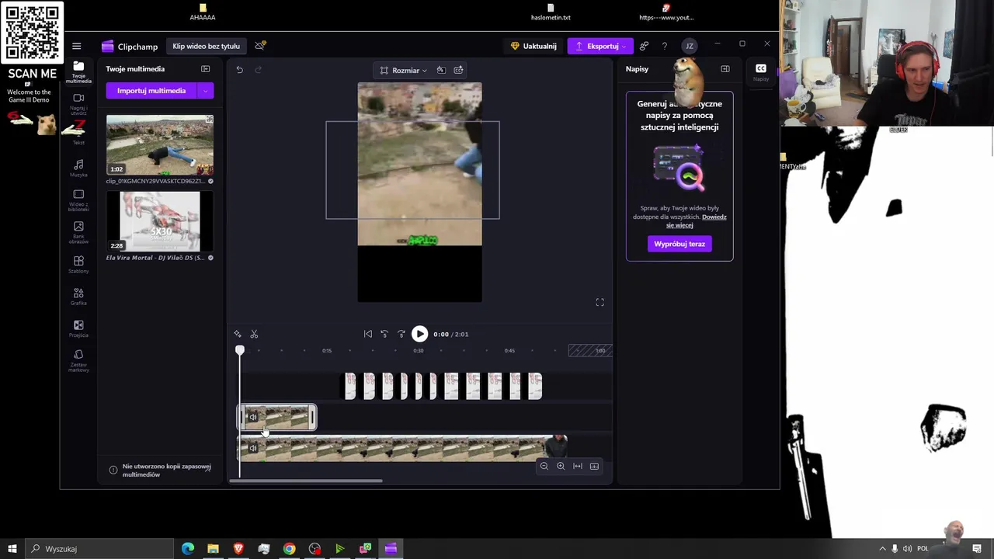Collapse the Napisy panel

click(x=725, y=69)
